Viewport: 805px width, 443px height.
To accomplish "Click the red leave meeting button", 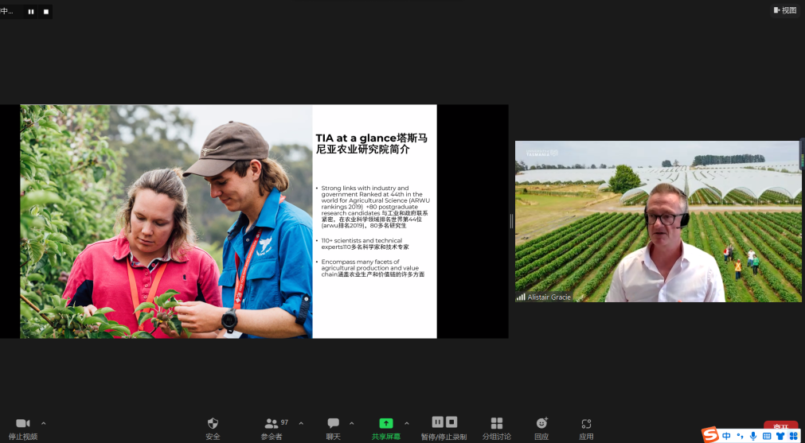I will 780,427.
